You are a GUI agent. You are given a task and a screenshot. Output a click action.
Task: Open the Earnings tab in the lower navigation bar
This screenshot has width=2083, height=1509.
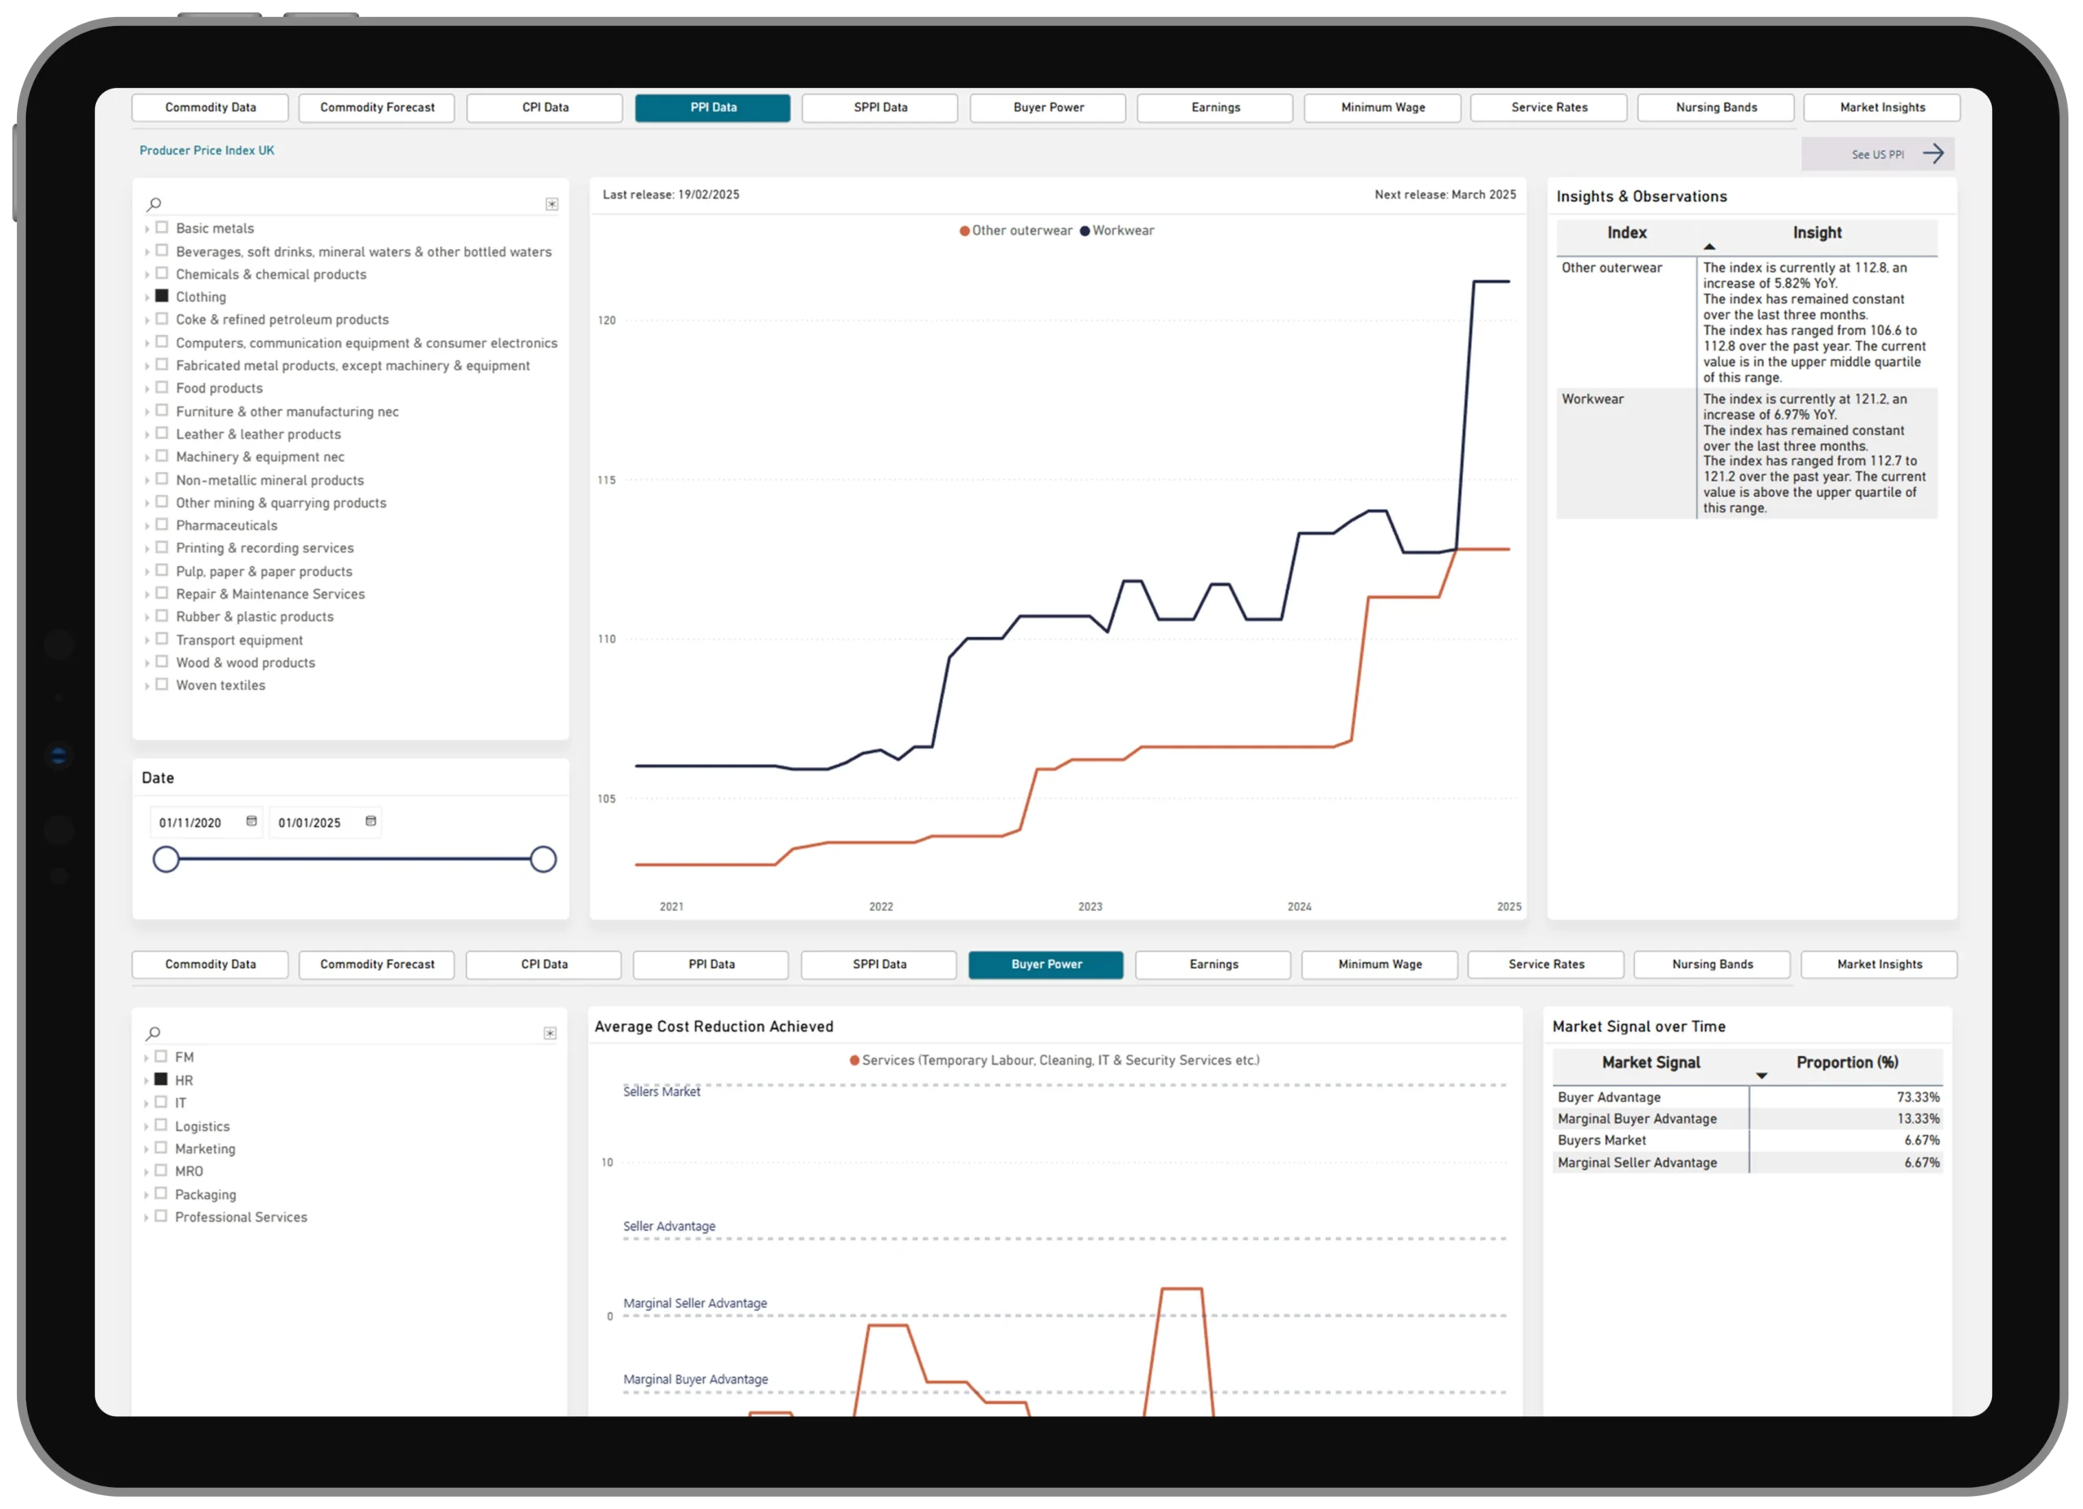[1213, 964]
